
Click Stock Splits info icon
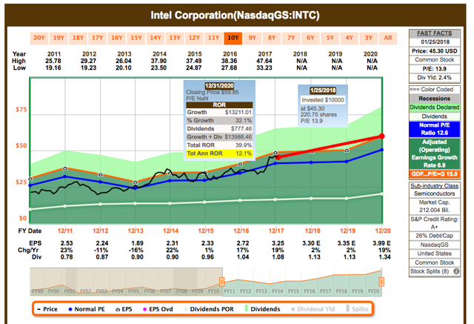click(x=456, y=271)
